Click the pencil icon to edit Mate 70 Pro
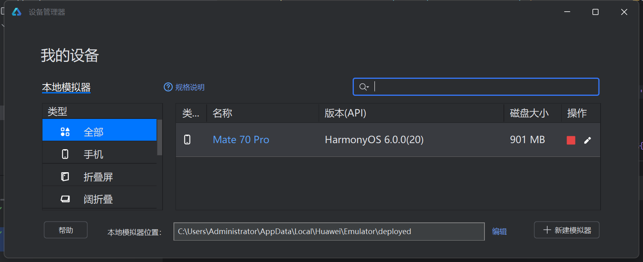This screenshot has height=262, width=643. point(588,140)
